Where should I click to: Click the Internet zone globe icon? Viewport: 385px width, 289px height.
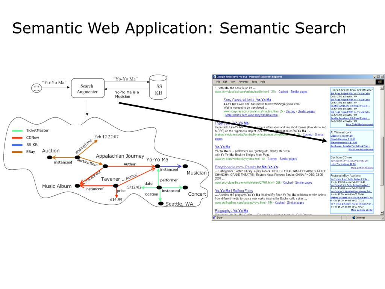pos(354,218)
